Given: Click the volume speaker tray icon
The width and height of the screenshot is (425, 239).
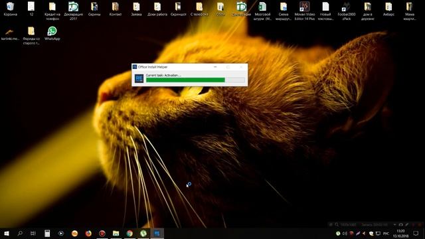Looking at the screenshot, I should click(345, 234).
